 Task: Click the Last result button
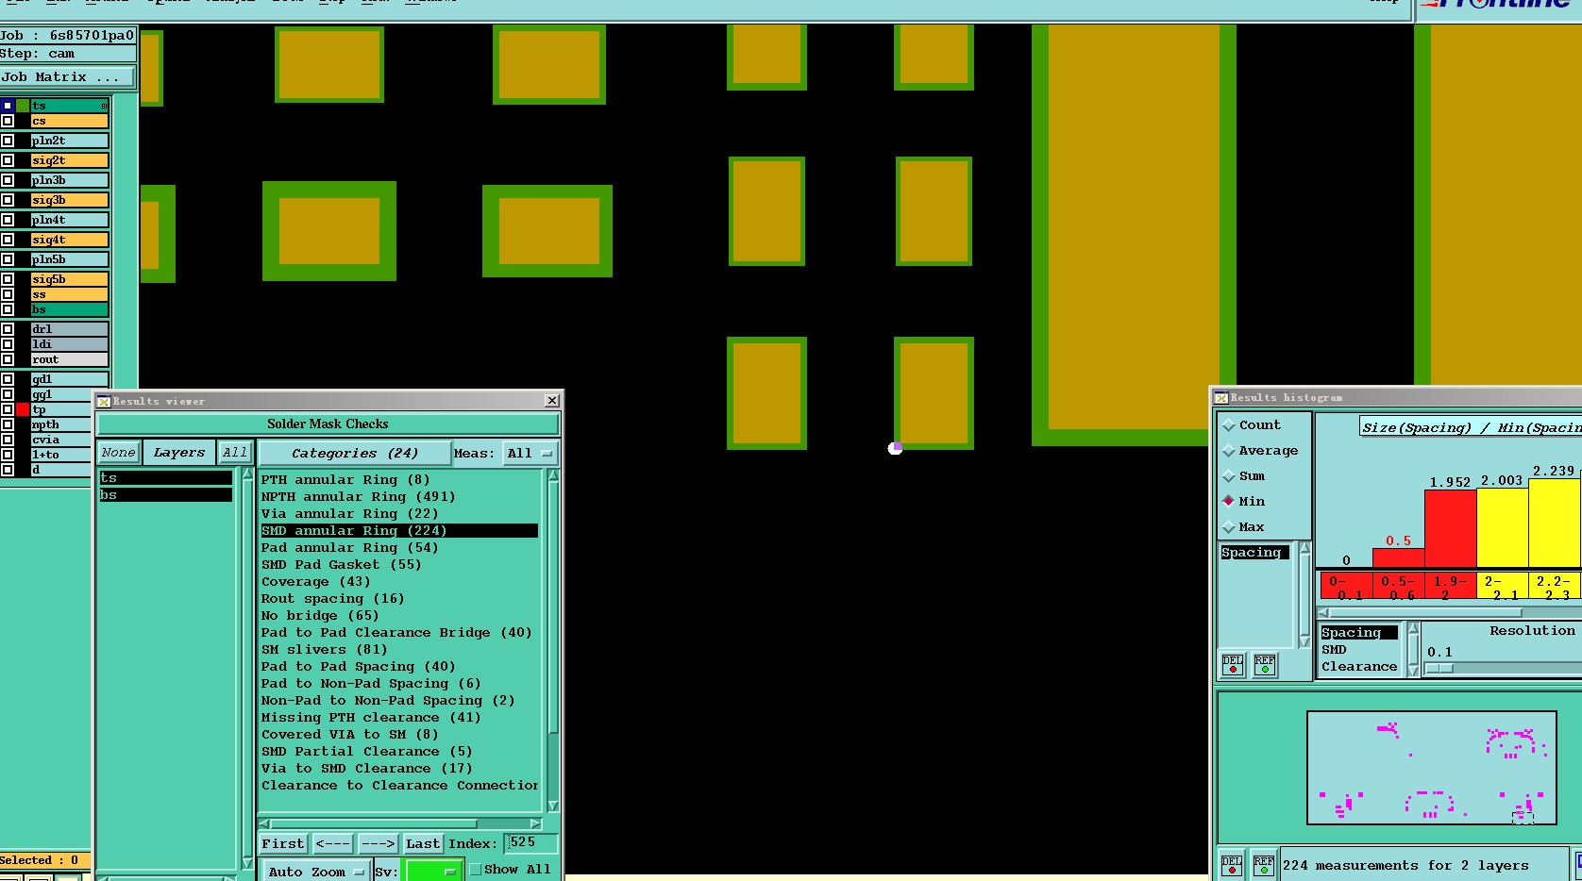pyautogui.click(x=423, y=843)
